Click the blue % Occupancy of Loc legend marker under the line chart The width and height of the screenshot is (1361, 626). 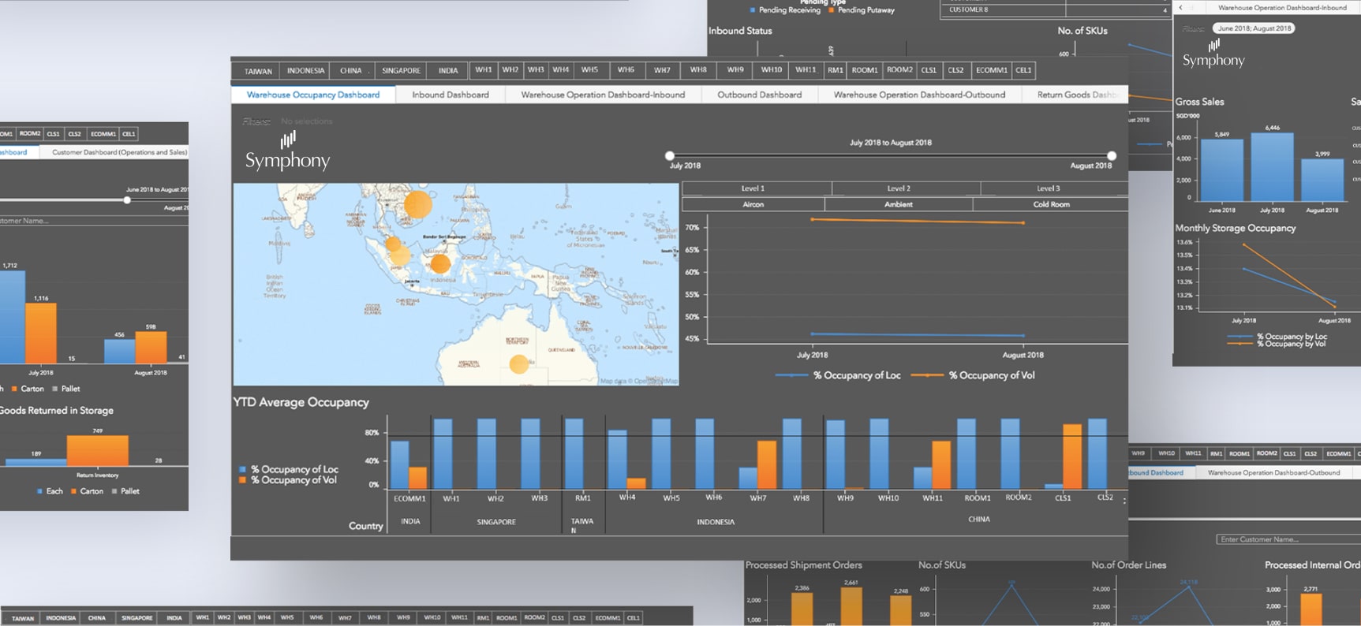[x=791, y=375]
